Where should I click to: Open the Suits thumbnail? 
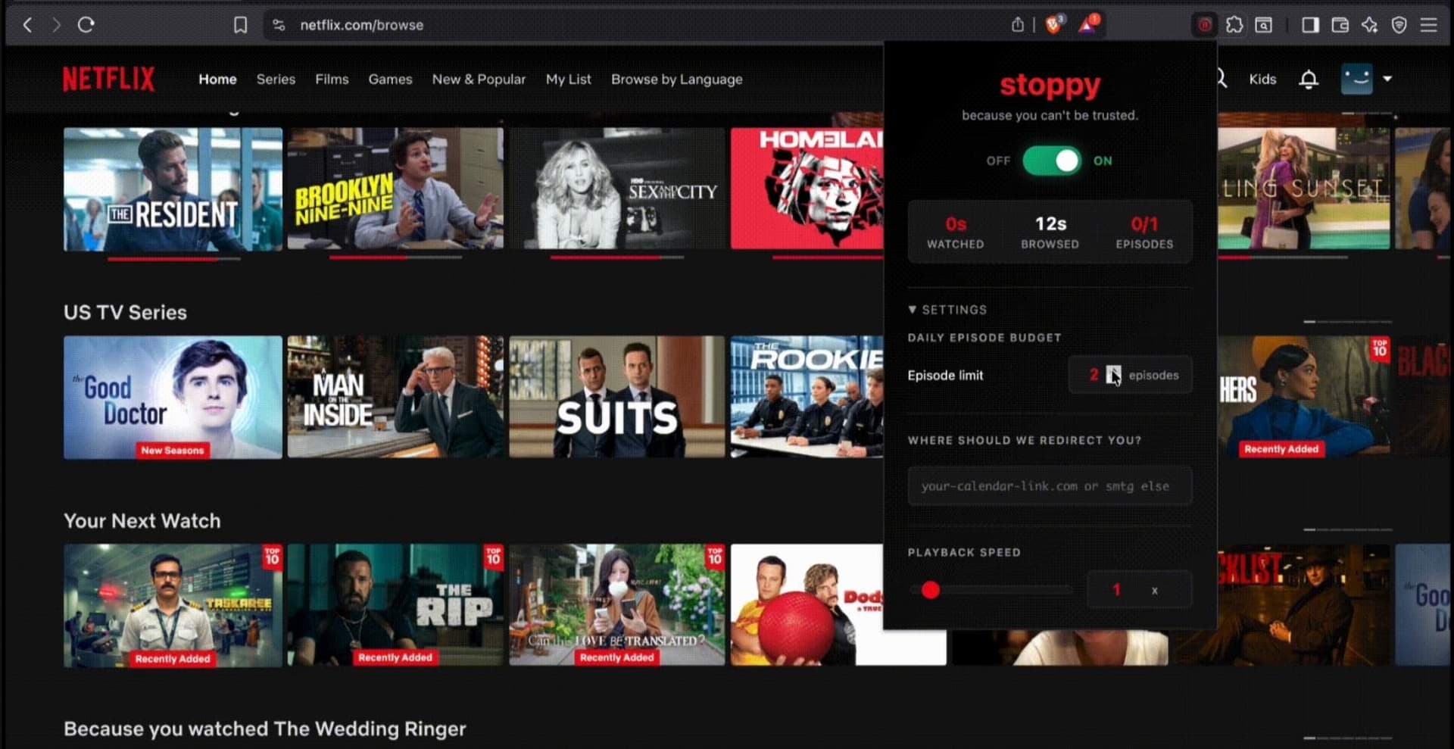pyautogui.click(x=616, y=397)
